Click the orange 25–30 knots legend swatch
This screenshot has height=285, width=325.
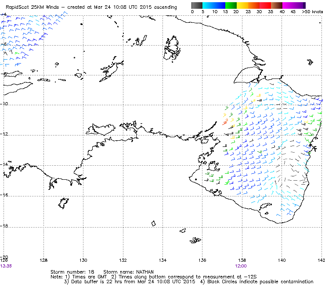pyautogui.click(x=254, y=5)
